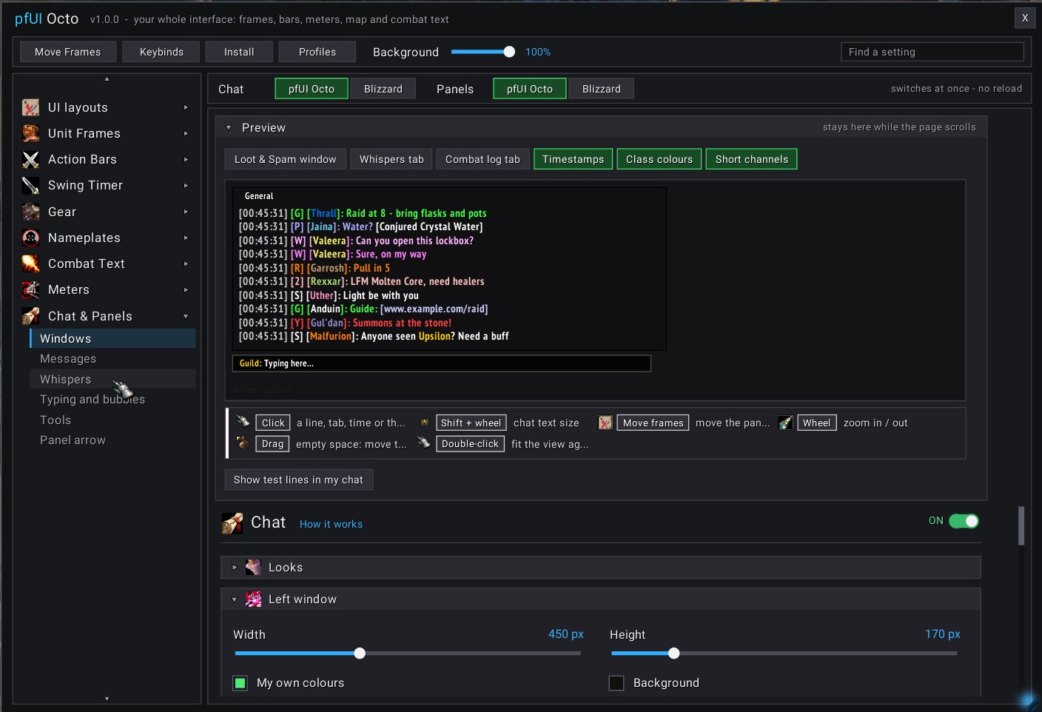Click the Gear sidebar icon
This screenshot has height=712, width=1042.
[x=30, y=212]
